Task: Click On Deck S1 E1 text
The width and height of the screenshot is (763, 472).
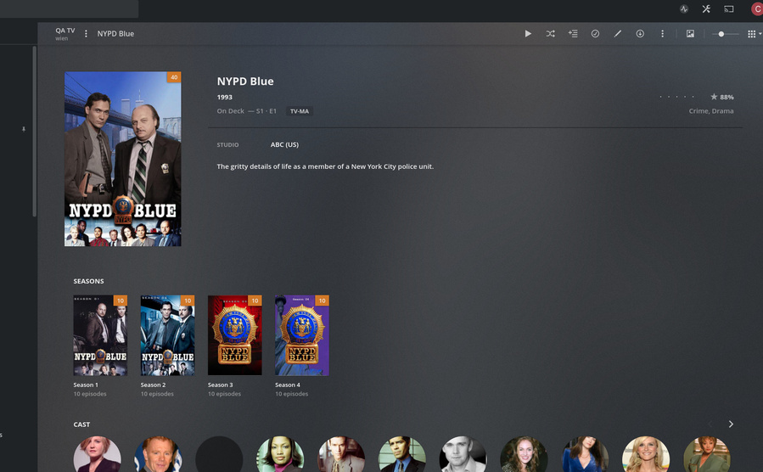Action: [247, 111]
